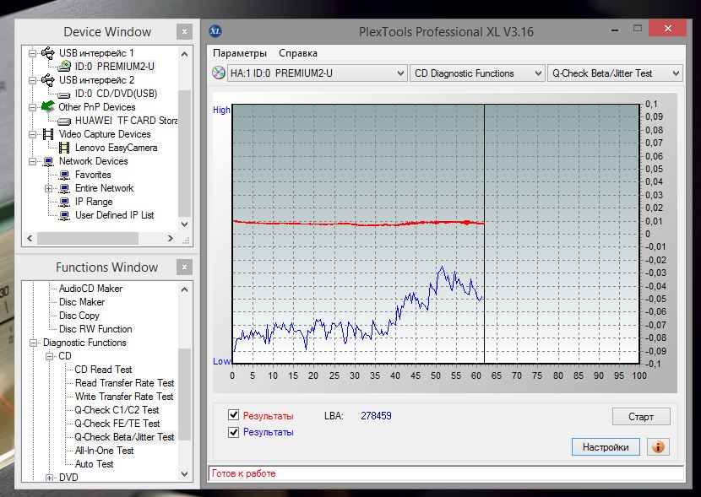The image size is (701, 497).
Task: Uncheck the blue Результаты checkbox
Action: [x=233, y=432]
